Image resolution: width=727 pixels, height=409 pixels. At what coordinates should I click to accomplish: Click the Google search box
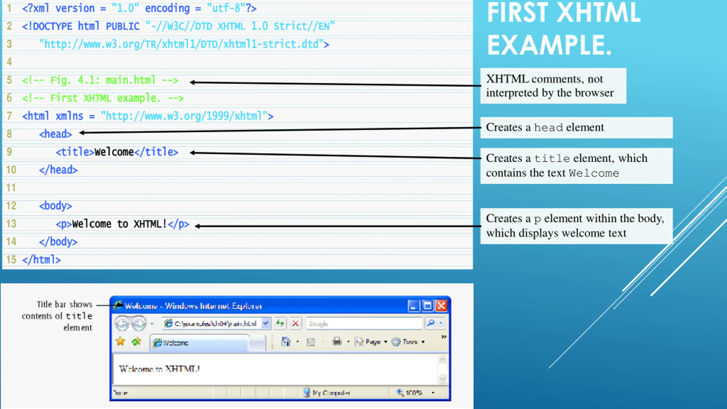tap(364, 323)
